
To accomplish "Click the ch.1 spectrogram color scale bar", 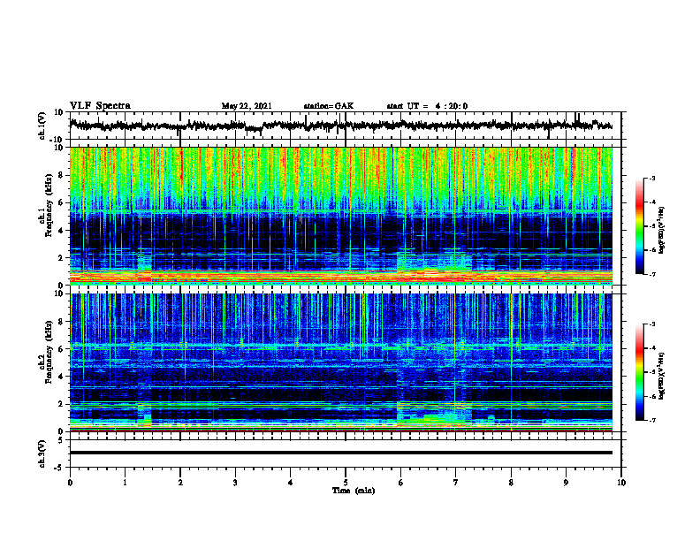I will click(639, 226).
